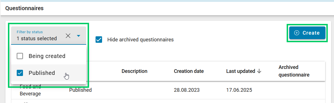
Task: Open the Filter by status field
Action: pos(48,35)
